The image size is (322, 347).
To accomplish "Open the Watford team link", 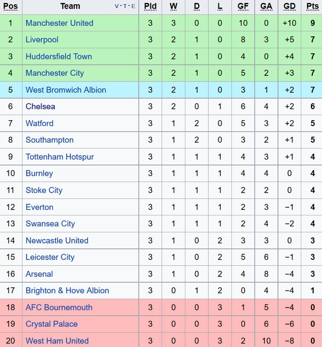I will pyautogui.click(x=40, y=123).
